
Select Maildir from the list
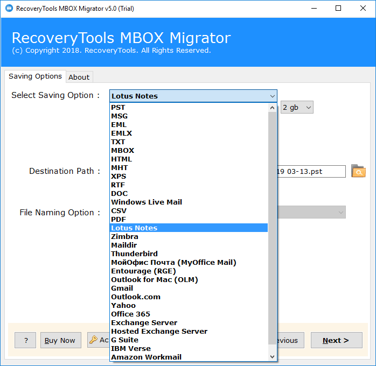click(189, 245)
